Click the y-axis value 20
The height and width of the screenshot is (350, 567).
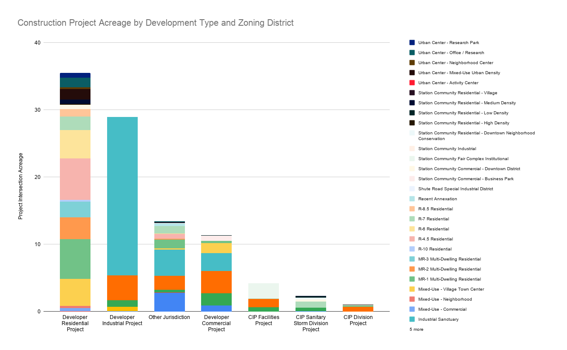click(37, 177)
